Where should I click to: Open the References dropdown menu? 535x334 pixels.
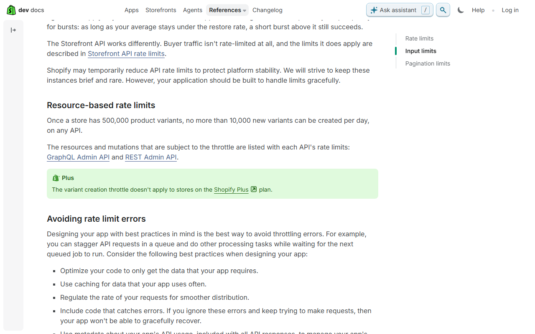pyautogui.click(x=227, y=10)
